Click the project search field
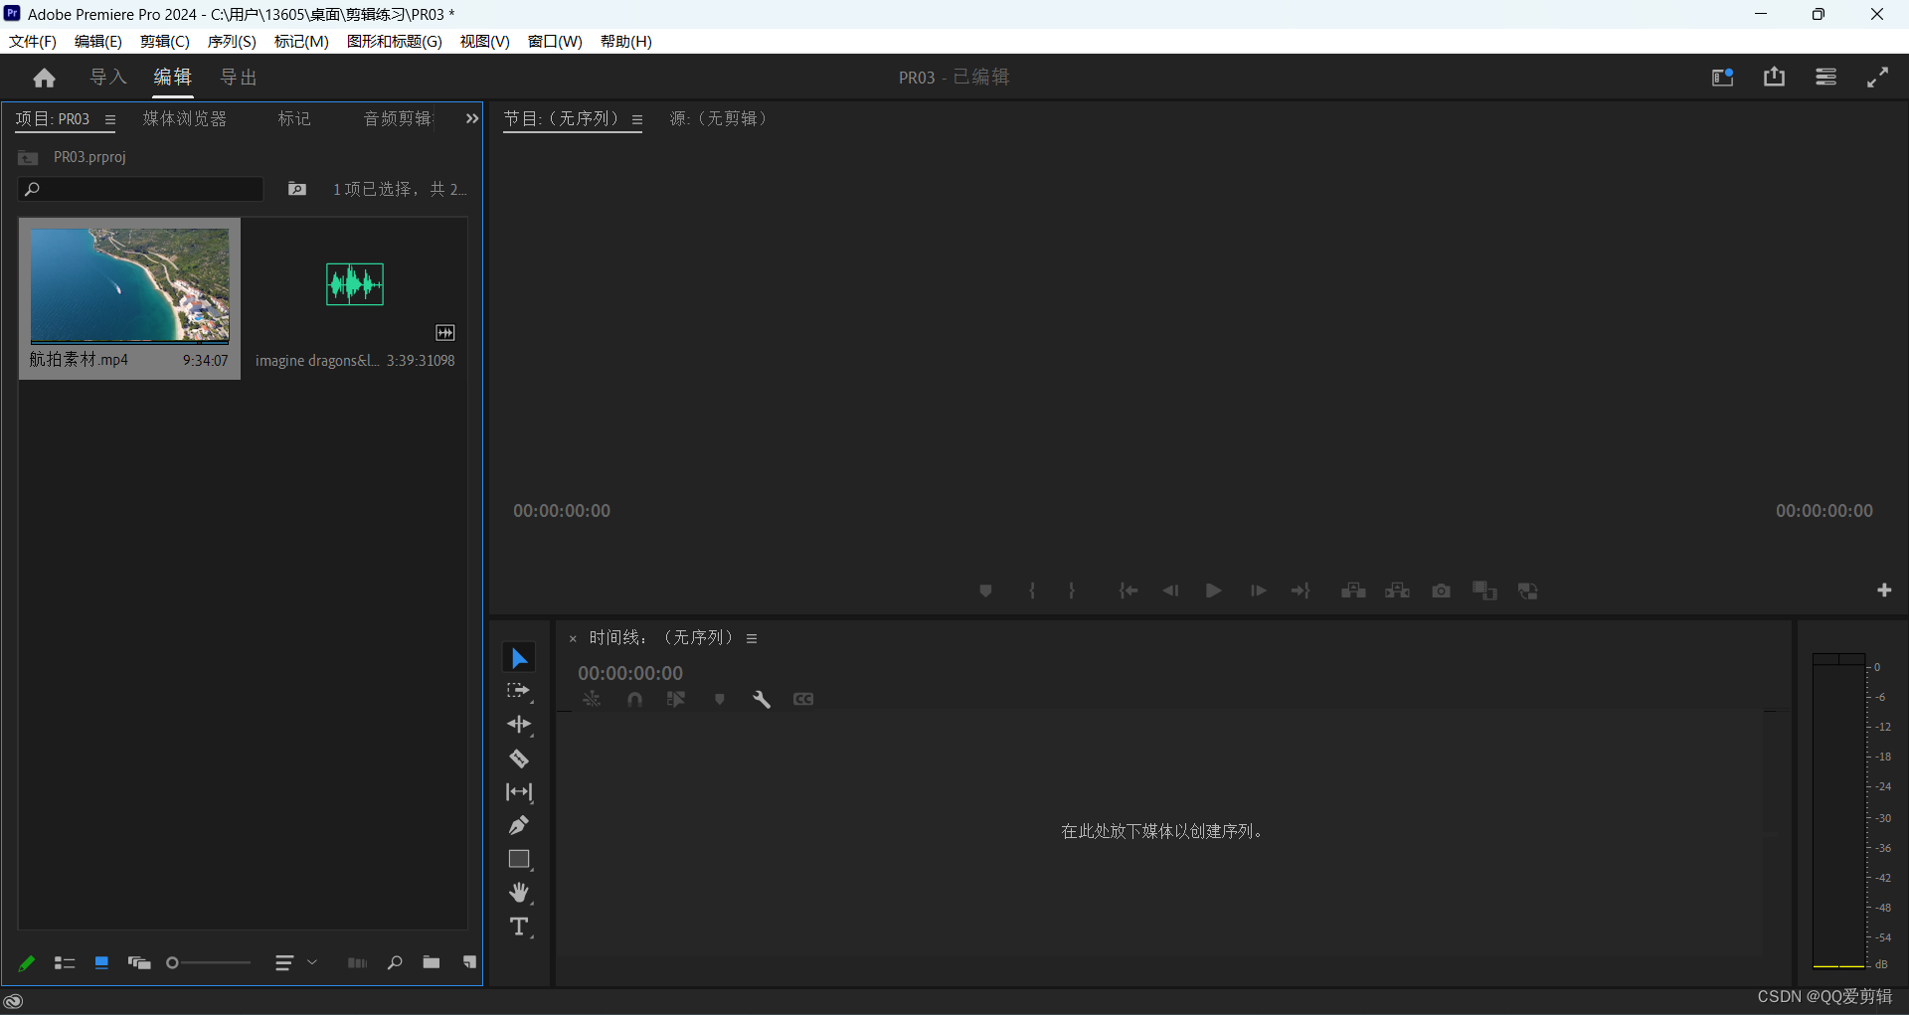 (x=140, y=189)
